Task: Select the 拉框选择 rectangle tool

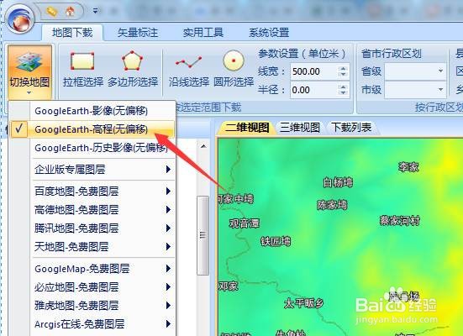Action: click(x=83, y=70)
